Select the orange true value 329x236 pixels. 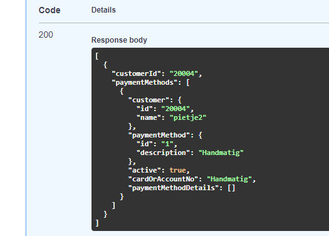pyautogui.click(x=177, y=170)
